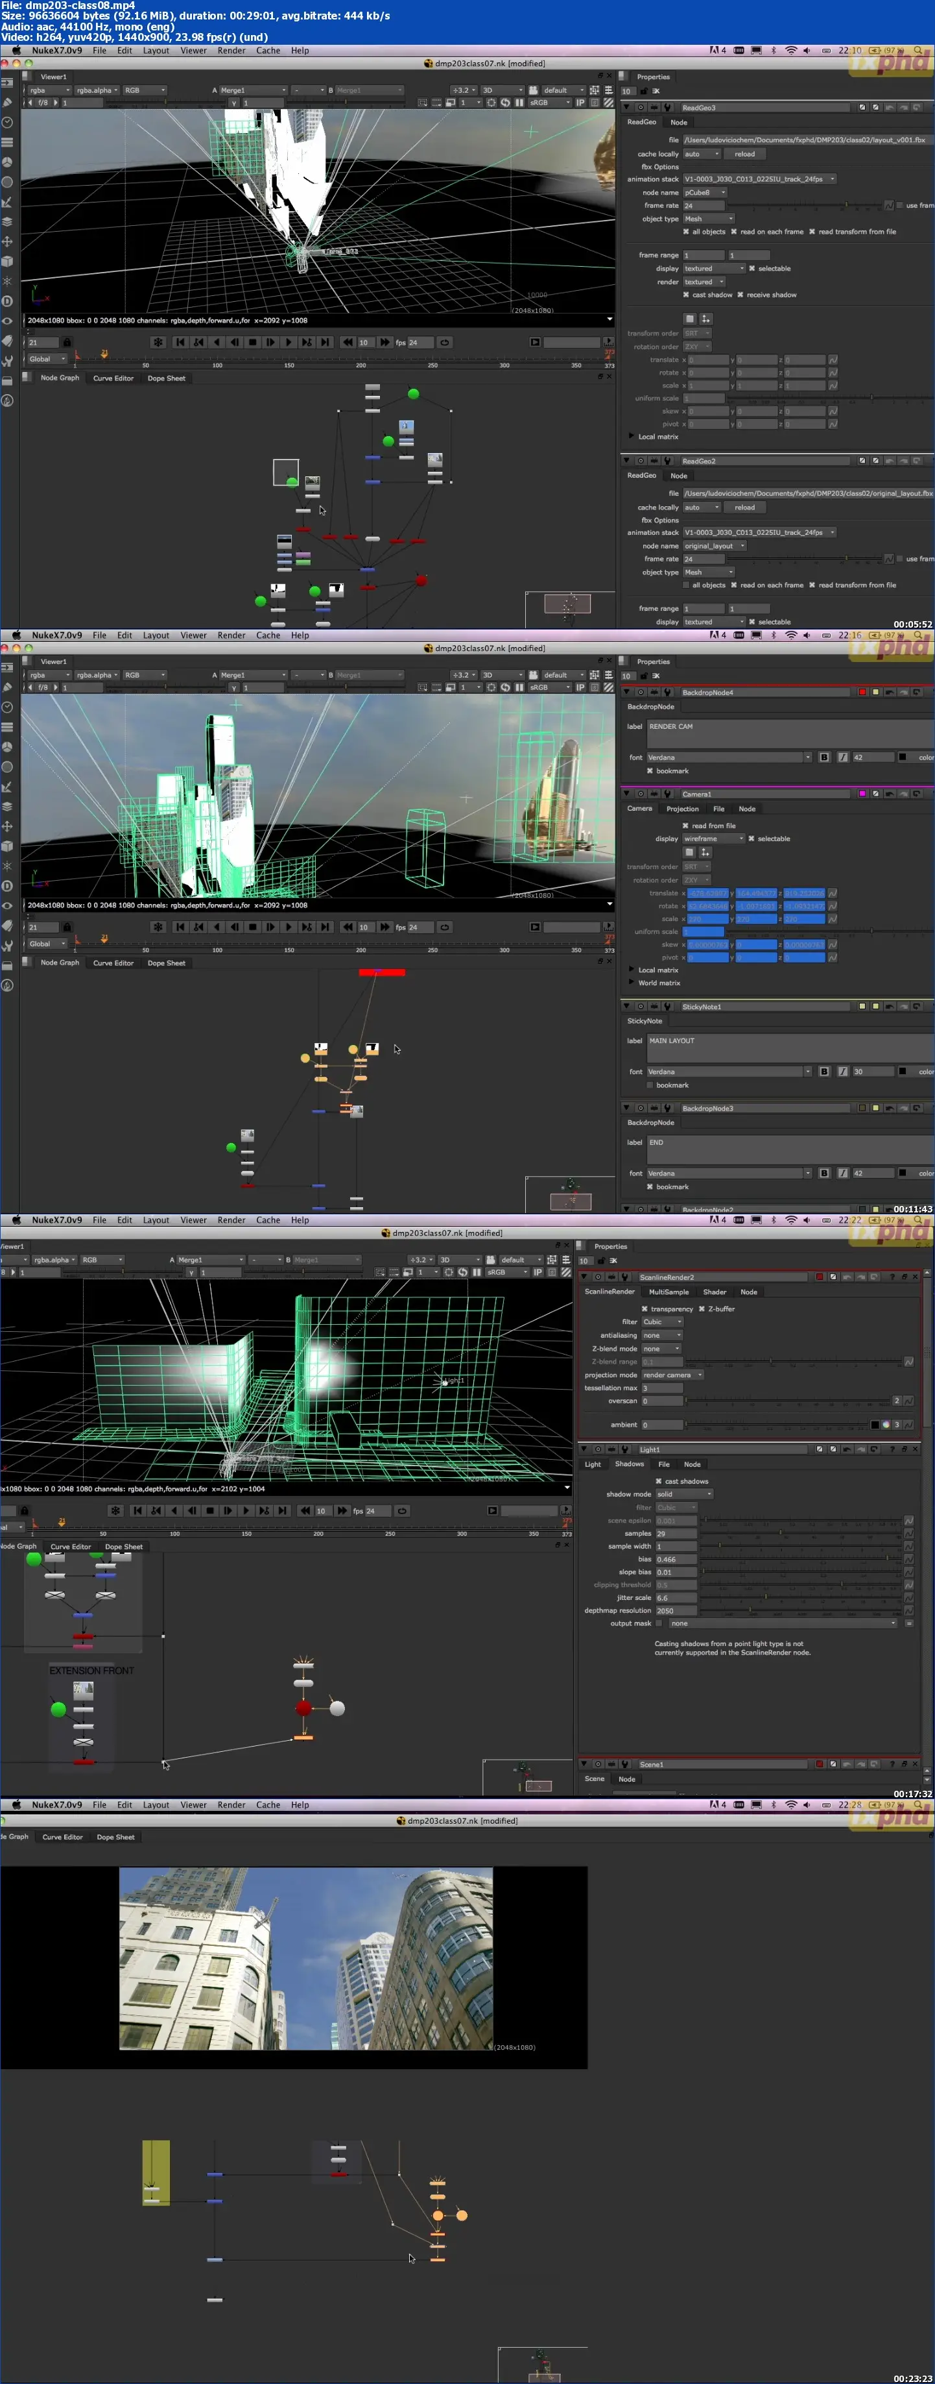Open the 3D cube toolbar icon, 00:11:43 frame
This screenshot has height=2384, width=935.
click(7, 846)
